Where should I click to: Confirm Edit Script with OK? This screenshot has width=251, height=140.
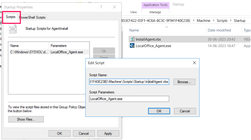coord(159,111)
